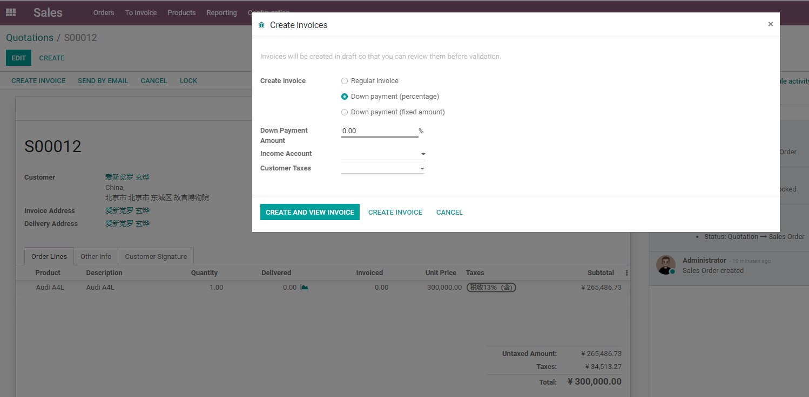This screenshot has height=397, width=809.
Task: Open the Reporting menu
Action: point(221,12)
